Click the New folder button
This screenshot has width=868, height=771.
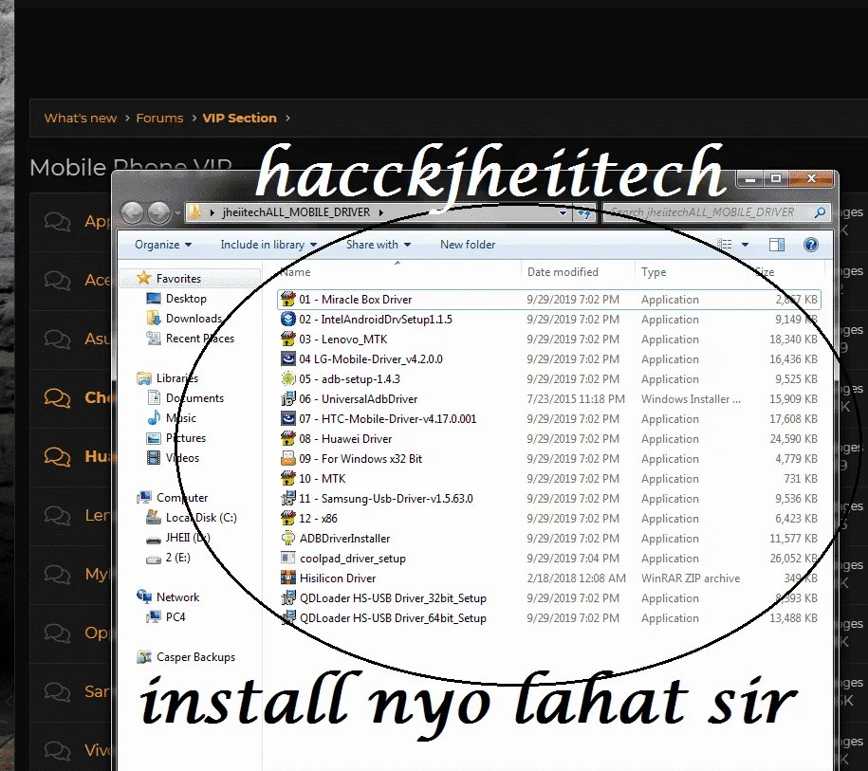point(468,245)
